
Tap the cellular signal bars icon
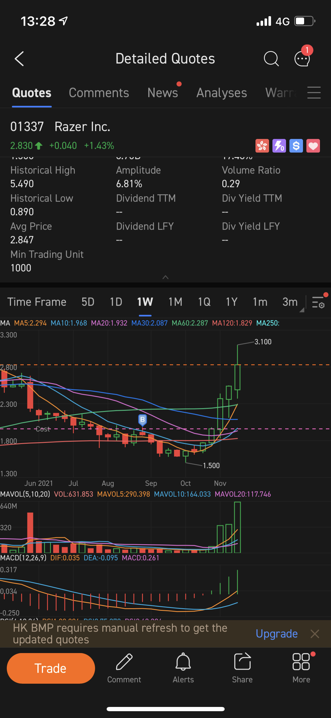point(264,21)
